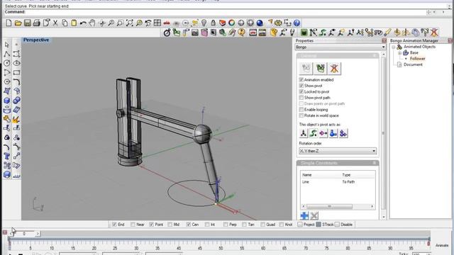454x255 pixels.
Task: Cut selection with the scissors icon
Action: pos(55,23)
